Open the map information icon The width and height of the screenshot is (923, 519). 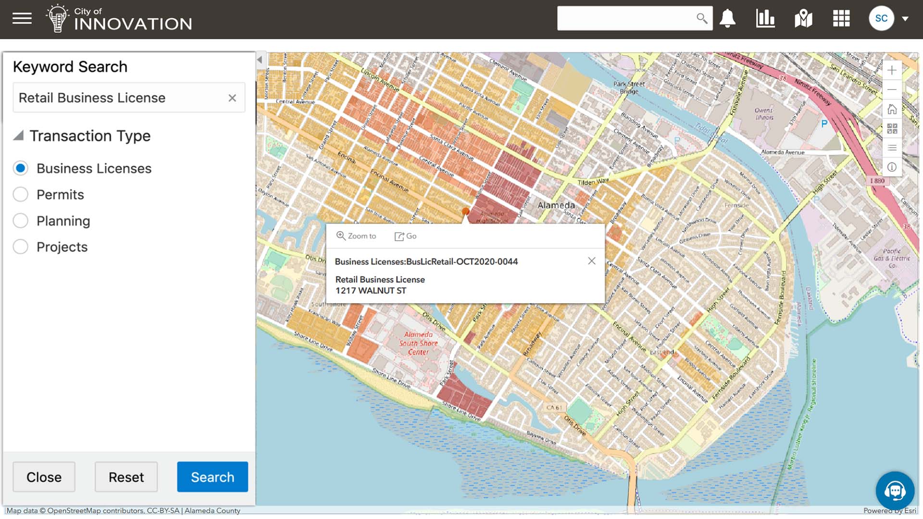(x=892, y=167)
